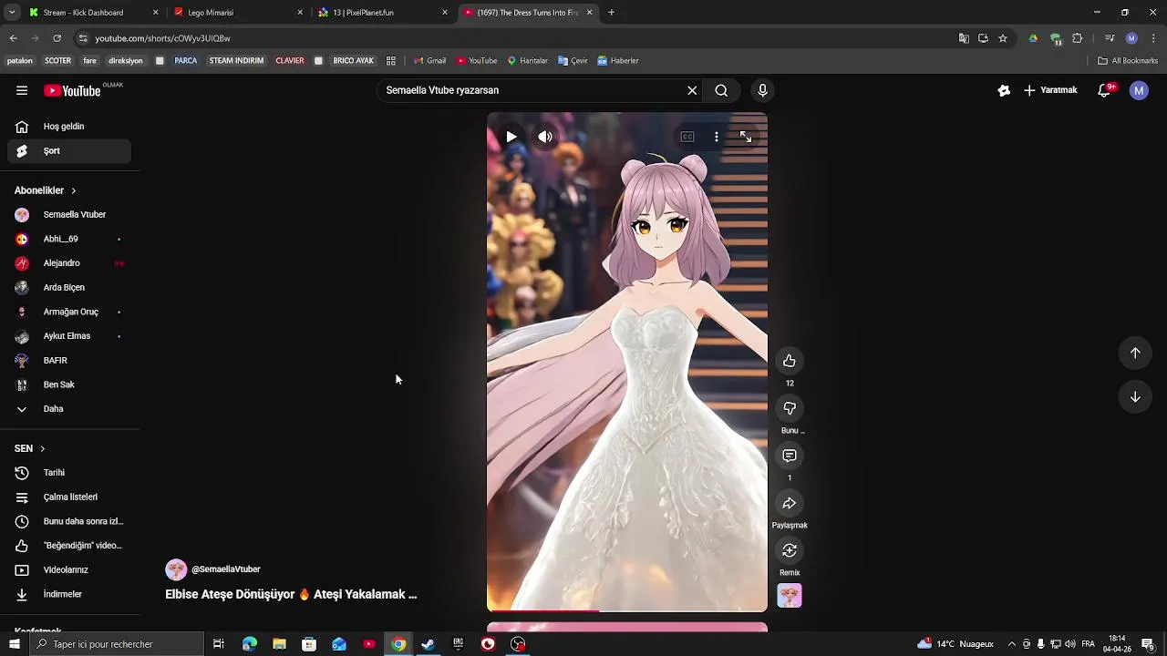
Task: Open BAFIR channel subscription
Action: [x=69, y=361]
